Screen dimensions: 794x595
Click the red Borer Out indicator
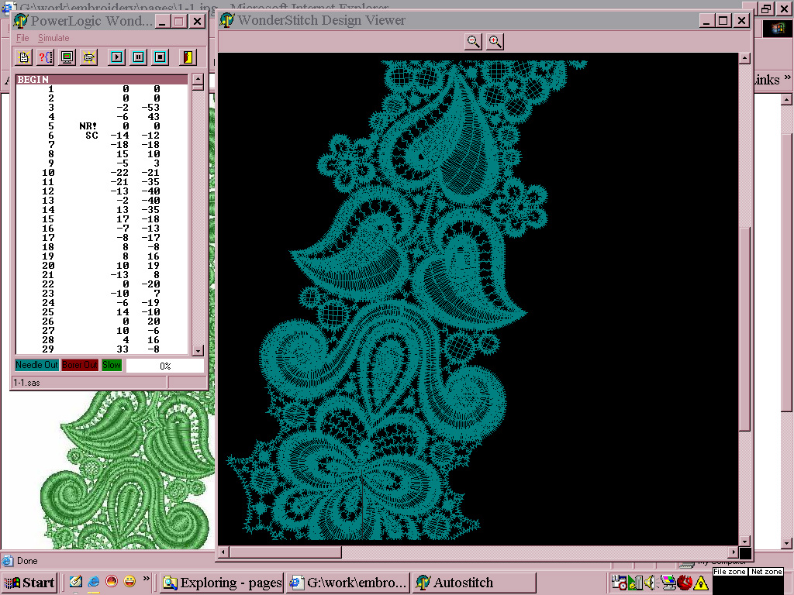(80, 365)
